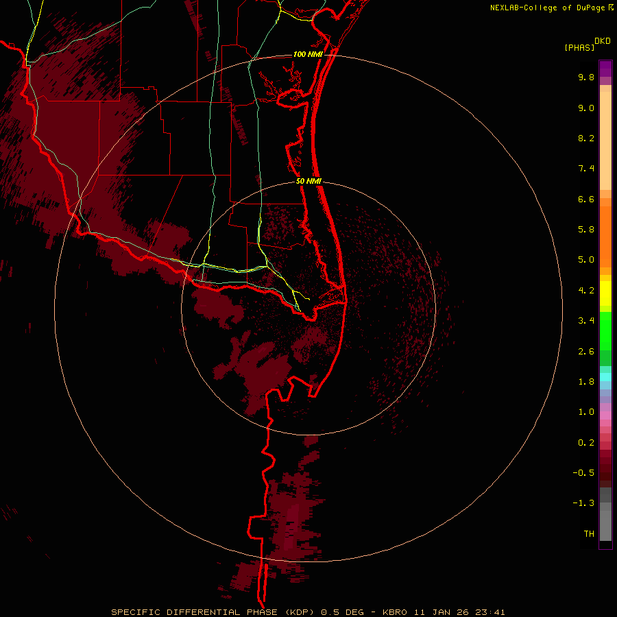The width and height of the screenshot is (617, 617).
Task: Click the DKD label above the color scale
Action: [603, 41]
